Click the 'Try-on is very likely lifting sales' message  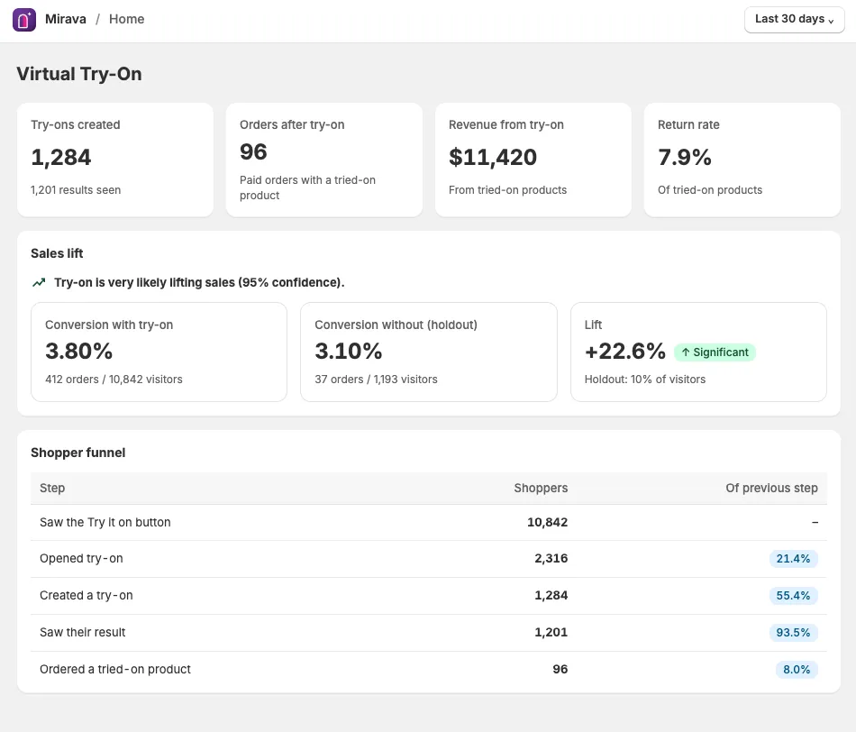pyautogui.click(x=199, y=282)
